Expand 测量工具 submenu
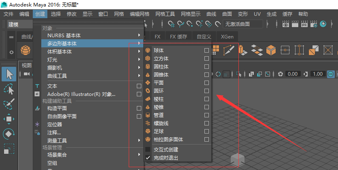The width and height of the screenshot is (338, 170). pyautogui.click(x=92, y=140)
